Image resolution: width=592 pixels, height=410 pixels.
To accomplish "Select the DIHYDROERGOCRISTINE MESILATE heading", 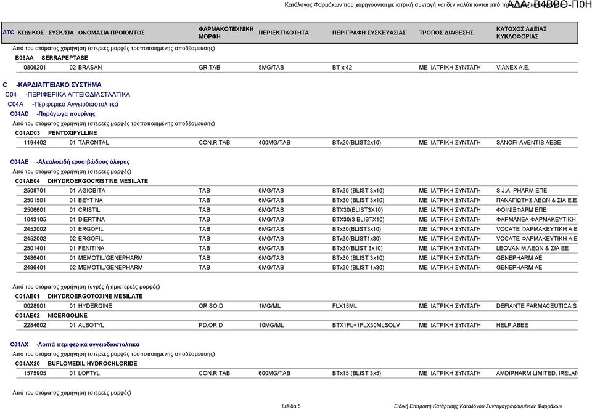I will [81, 181].
